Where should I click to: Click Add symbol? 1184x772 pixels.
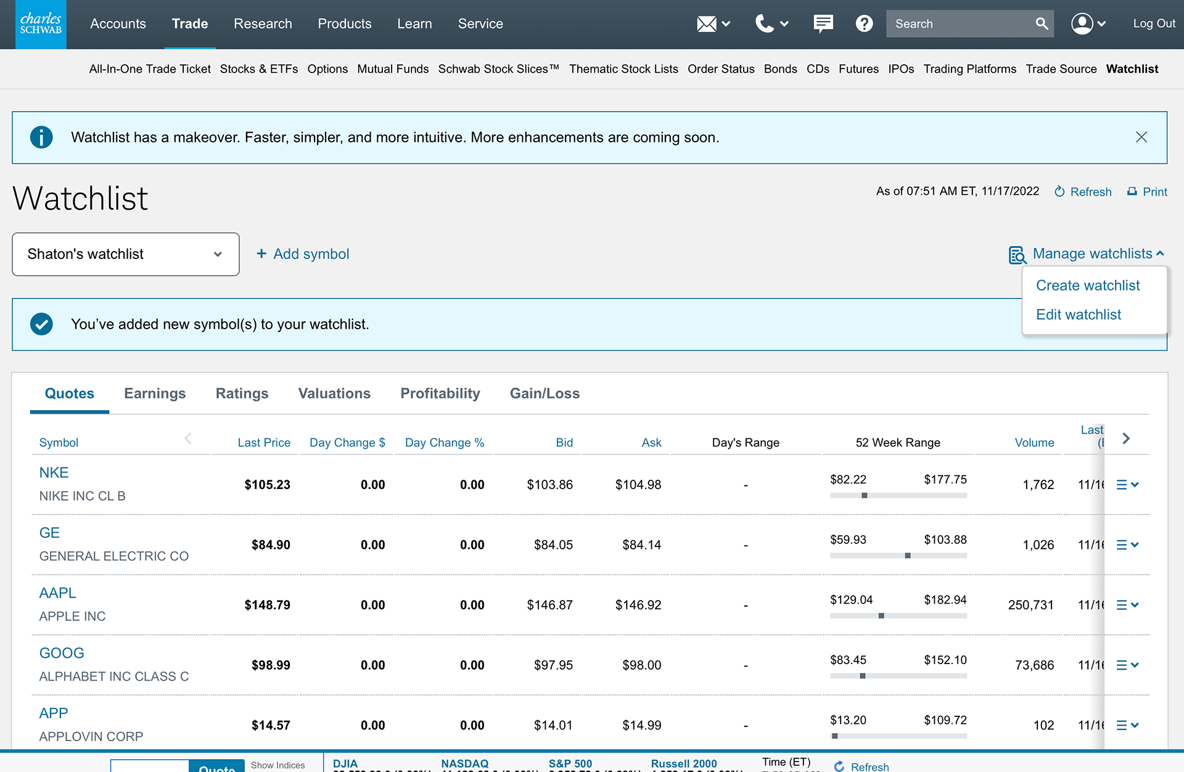tap(303, 254)
